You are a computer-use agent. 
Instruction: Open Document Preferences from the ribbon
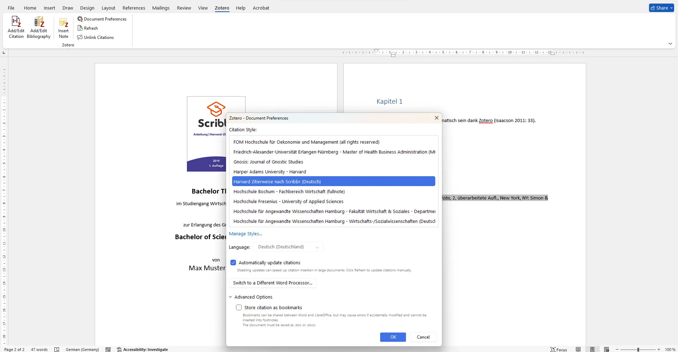click(102, 19)
